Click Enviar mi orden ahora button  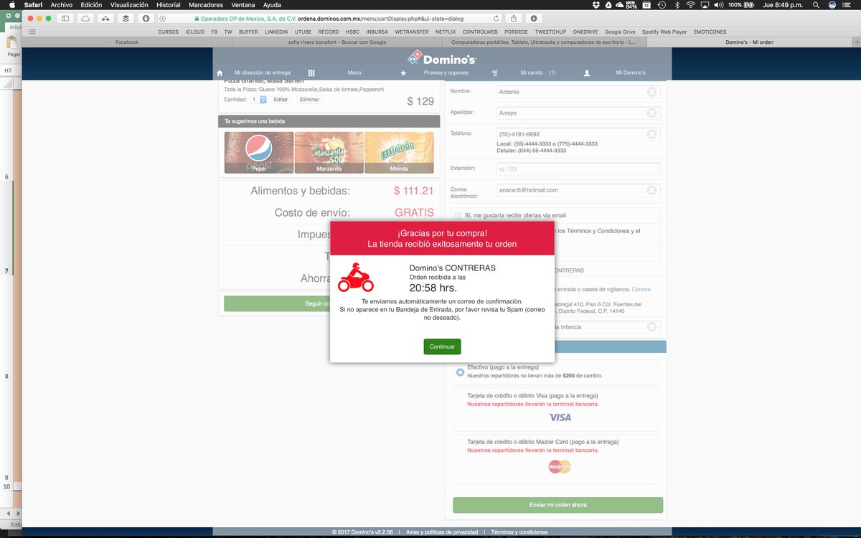coord(557,505)
